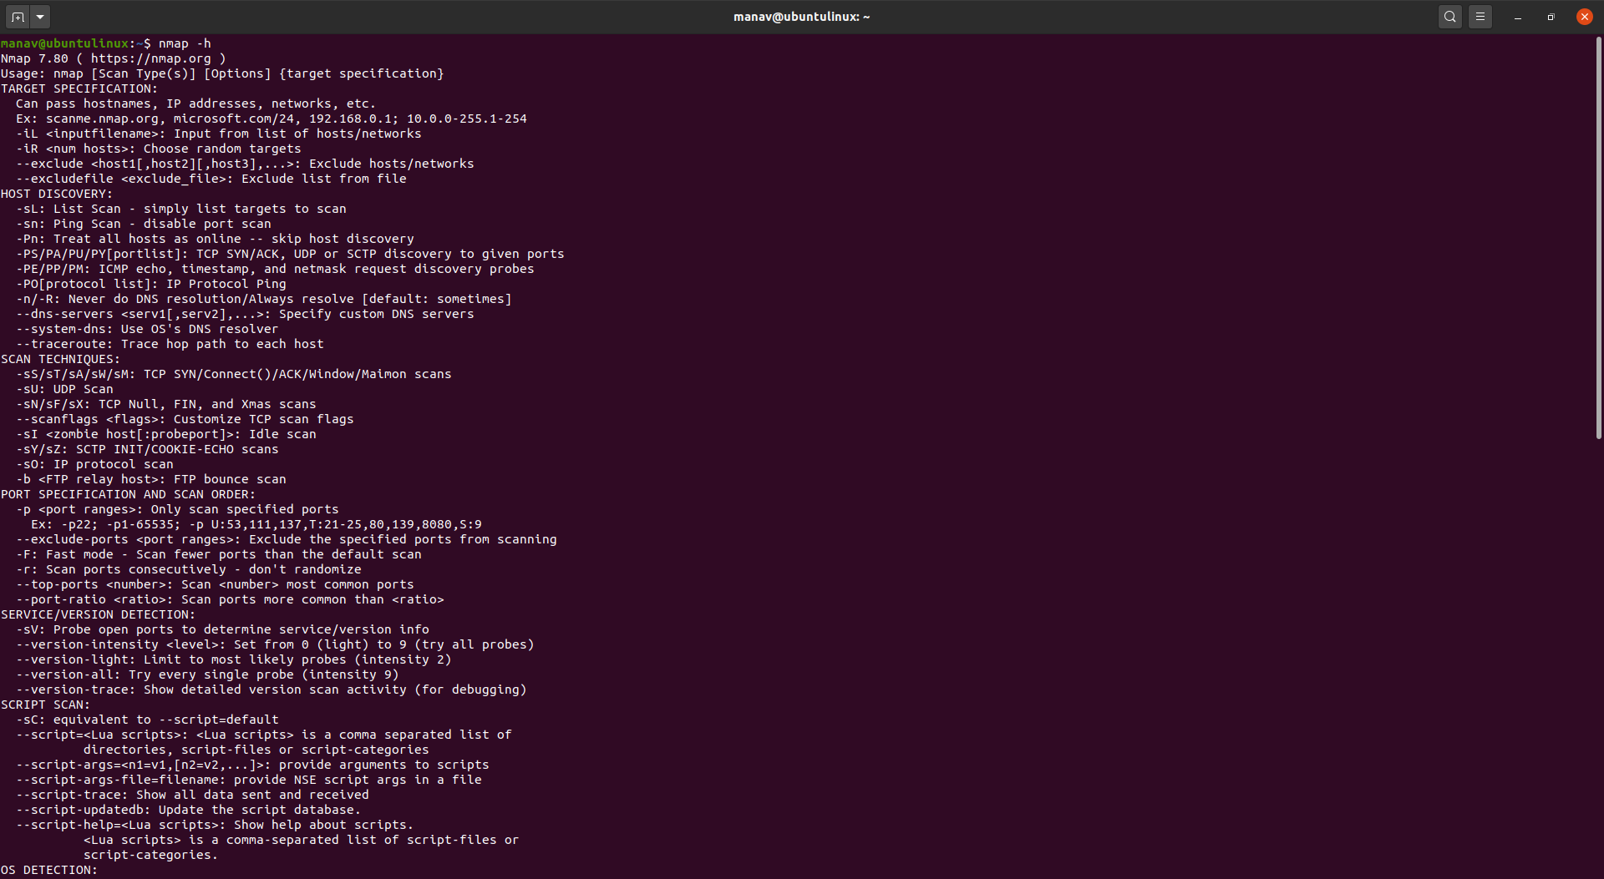1604x879 pixels.
Task: Click the "-Pn: Treat all hosts as online" line
Action: [x=215, y=239]
